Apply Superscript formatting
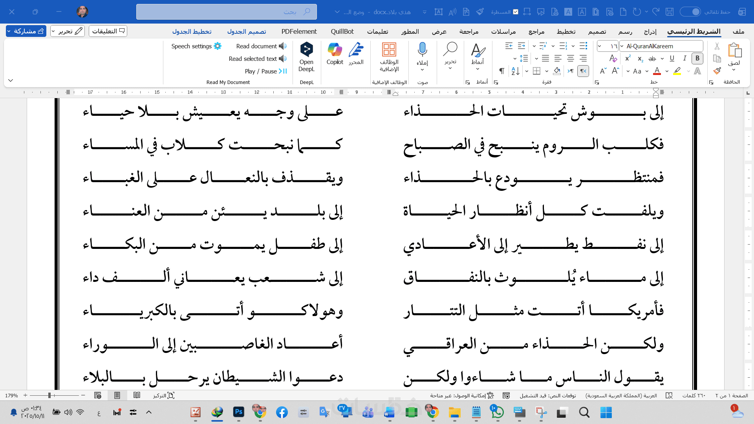 [x=628, y=58]
